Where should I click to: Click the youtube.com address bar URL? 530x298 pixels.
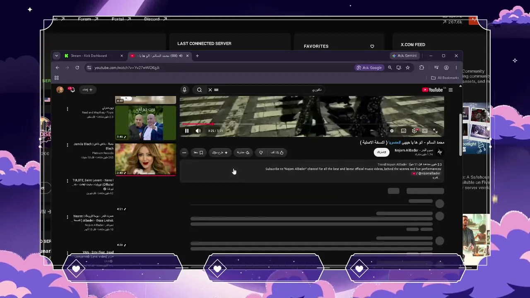pyautogui.click(x=127, y=67)
